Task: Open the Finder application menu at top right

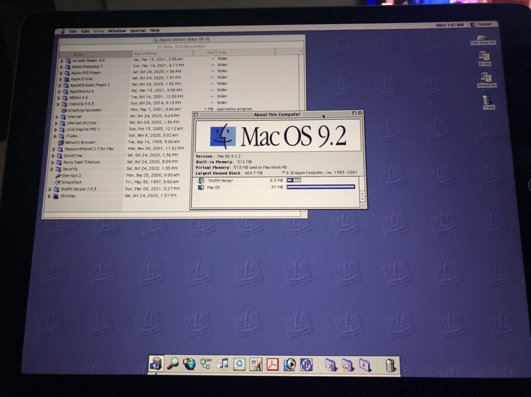Action: 481,24
